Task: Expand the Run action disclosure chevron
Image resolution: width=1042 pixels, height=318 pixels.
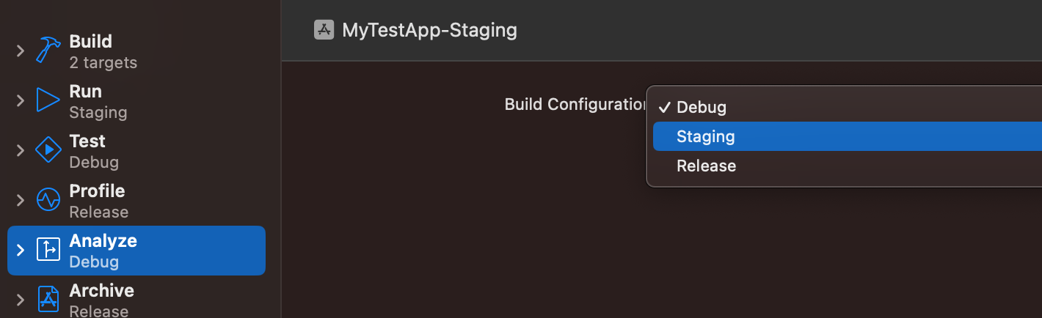Action: click(x=21, y=100)
